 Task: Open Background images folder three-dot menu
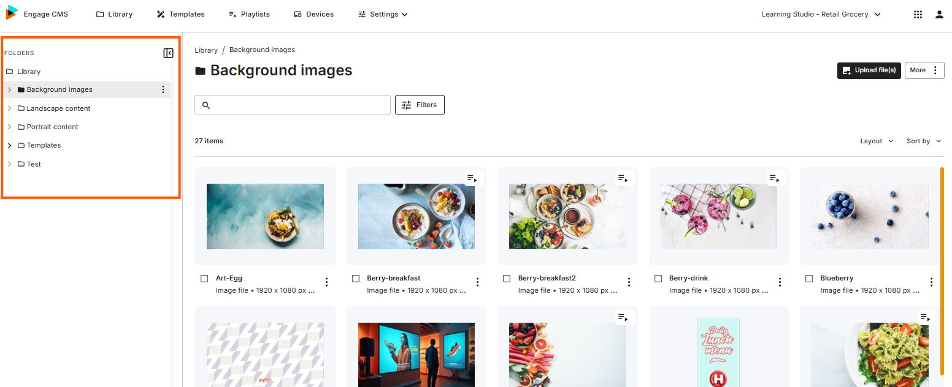163,89
